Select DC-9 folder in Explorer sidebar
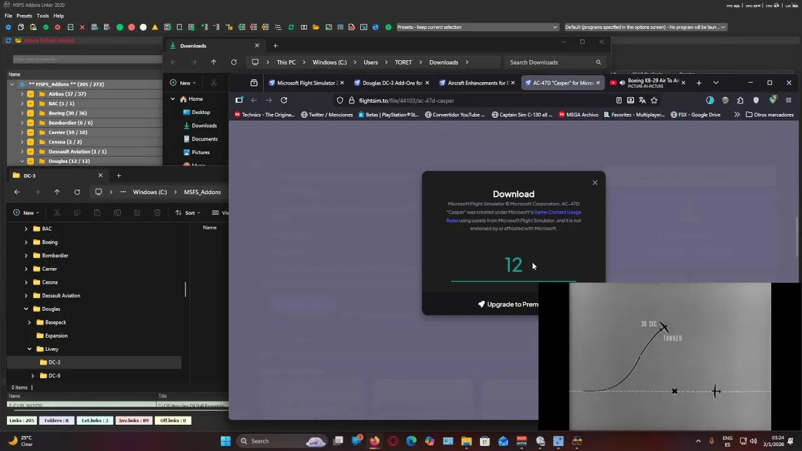Screen dimensions: 802x451 (x=54, y=376)
